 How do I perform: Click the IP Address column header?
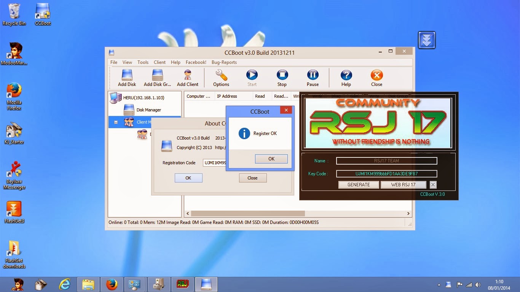pos(234,96)
